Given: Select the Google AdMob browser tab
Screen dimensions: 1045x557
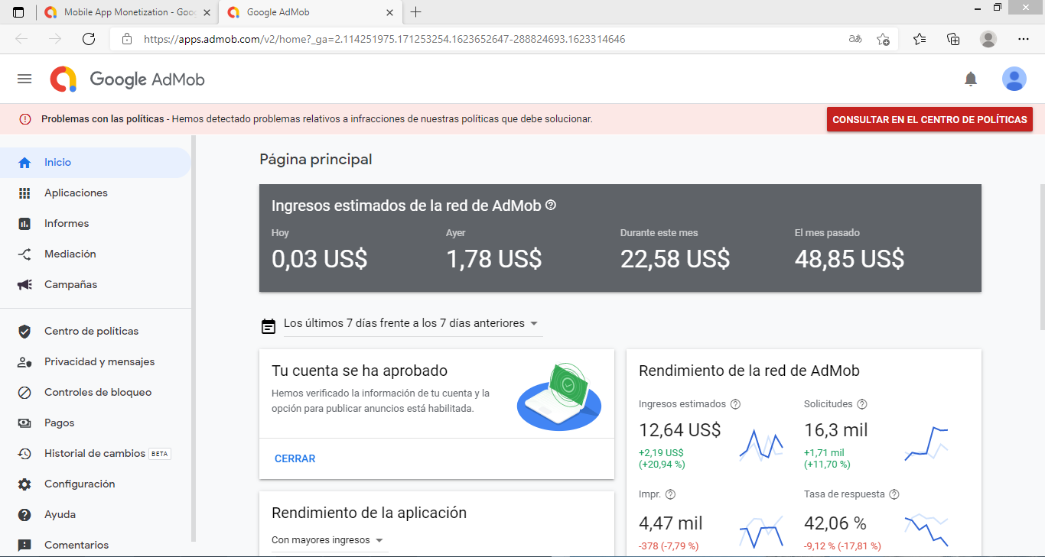Looking at the screenshot, I should 310,12.
